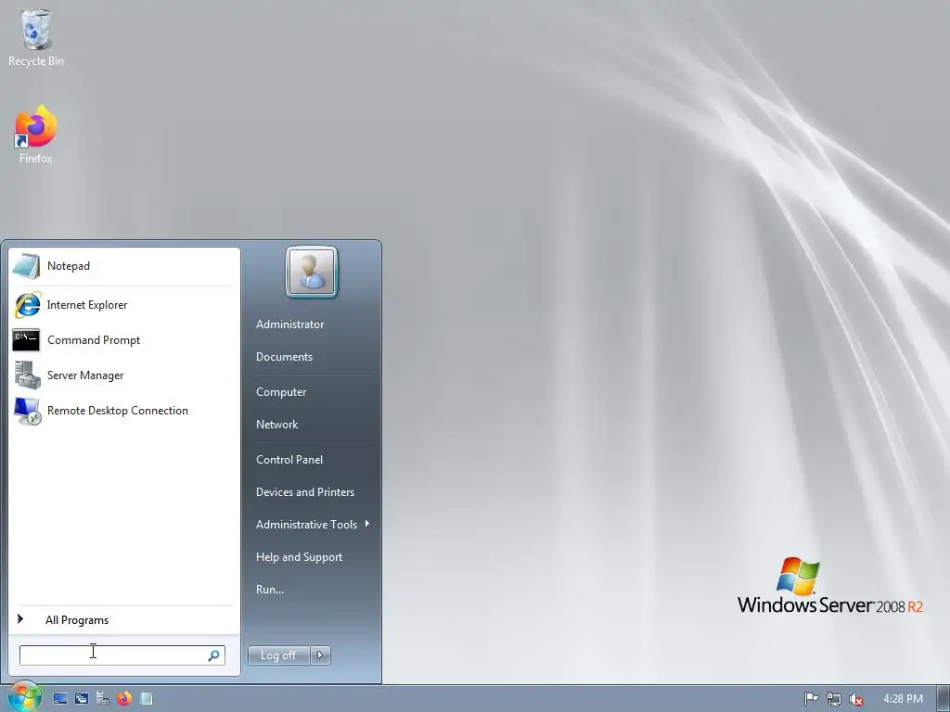Click the 4:28 PM taskbar clock
This screenshot has height=712, width=950.
[x=903, y=699]
